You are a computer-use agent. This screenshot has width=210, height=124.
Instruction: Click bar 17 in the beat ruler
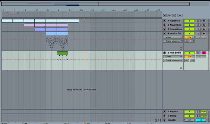[48, 10]
